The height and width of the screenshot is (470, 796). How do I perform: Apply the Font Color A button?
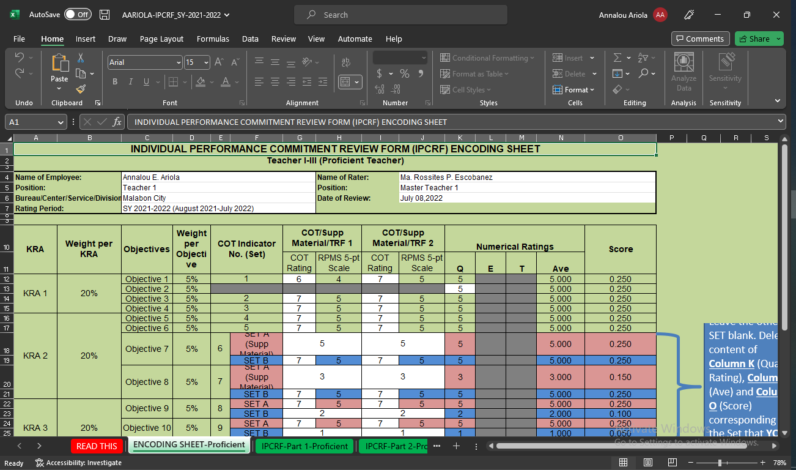point(225,81)
